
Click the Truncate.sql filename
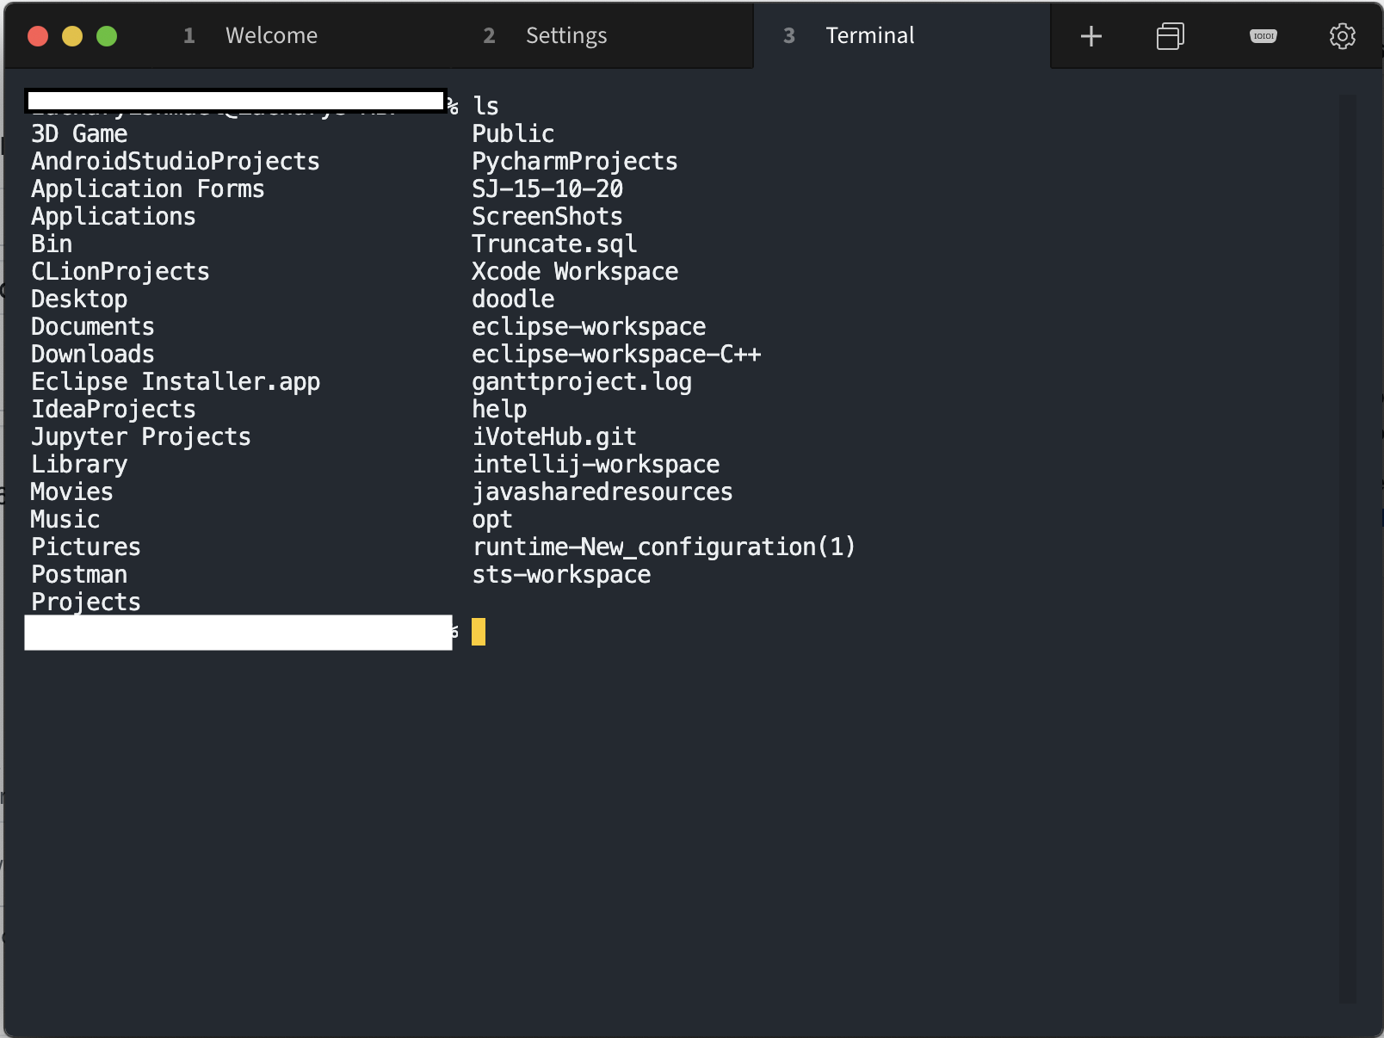tap(553, 244)
